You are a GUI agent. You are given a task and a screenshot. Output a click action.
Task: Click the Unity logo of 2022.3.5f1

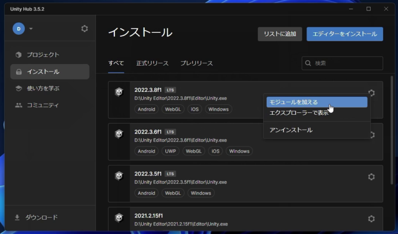(119, 175)
